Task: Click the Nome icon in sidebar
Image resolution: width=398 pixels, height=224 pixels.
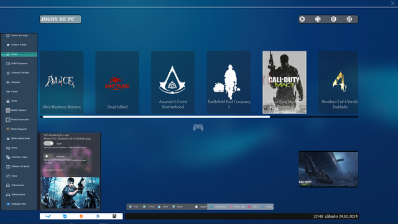Action: pyautogui.click(x=8, y=148)
